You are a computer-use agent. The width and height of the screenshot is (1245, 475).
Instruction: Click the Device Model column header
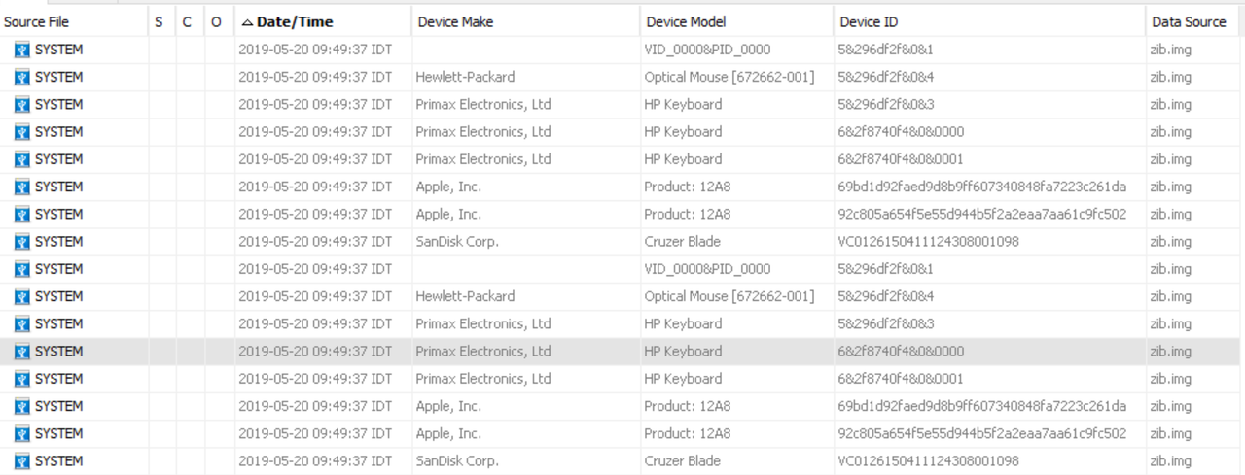pos(686,21)
